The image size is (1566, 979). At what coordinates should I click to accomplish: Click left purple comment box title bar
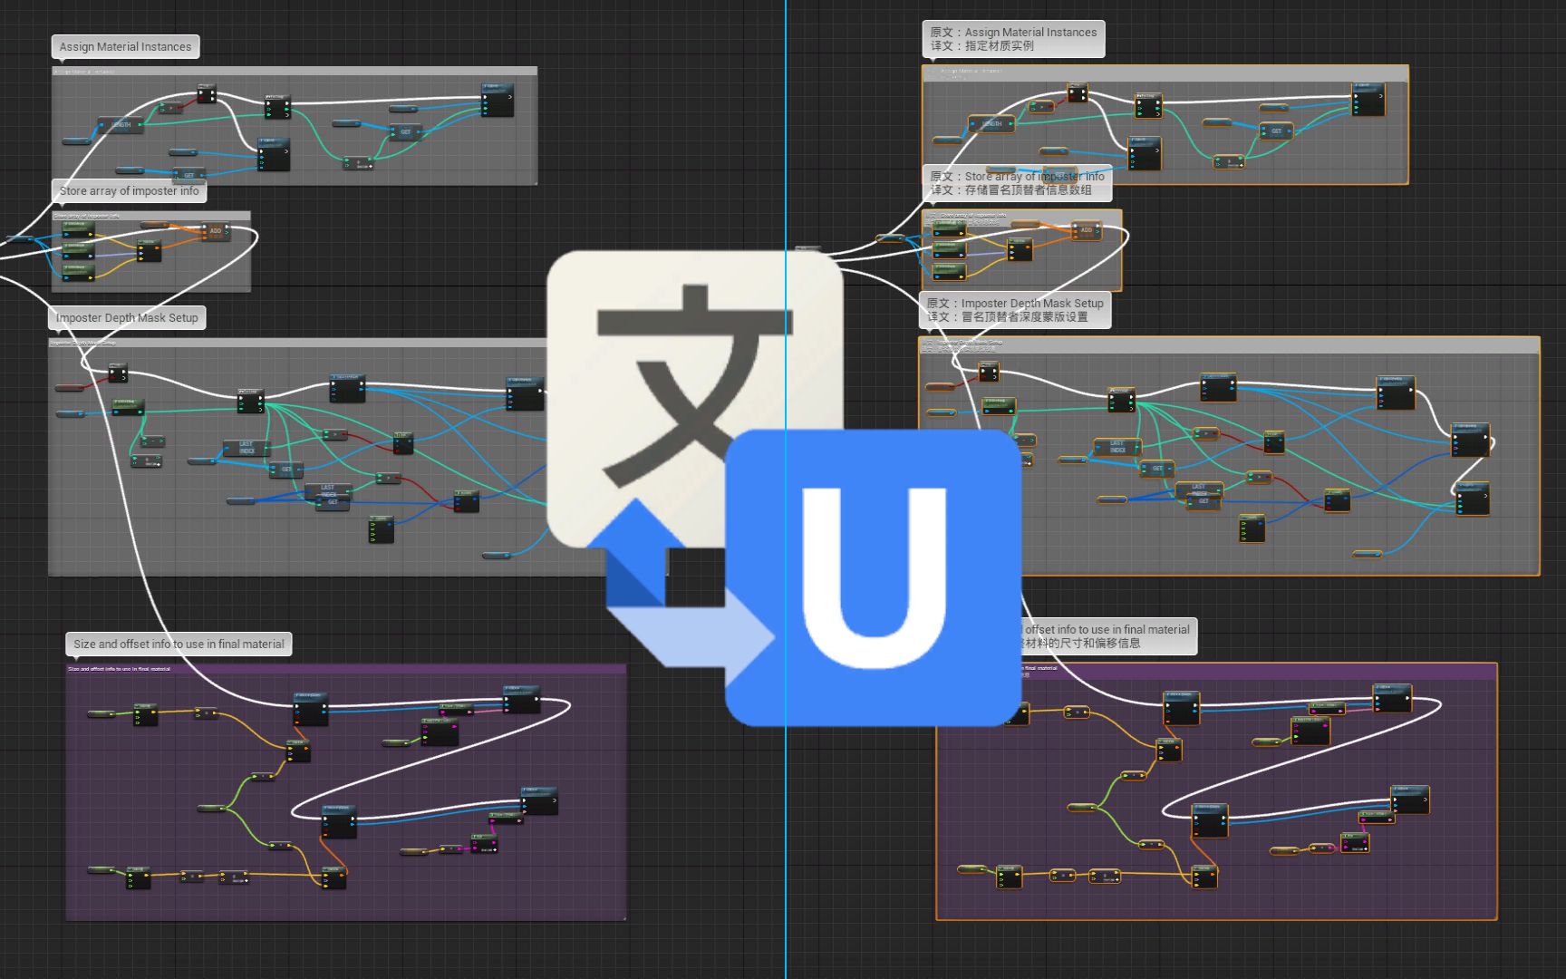(345, 669)
